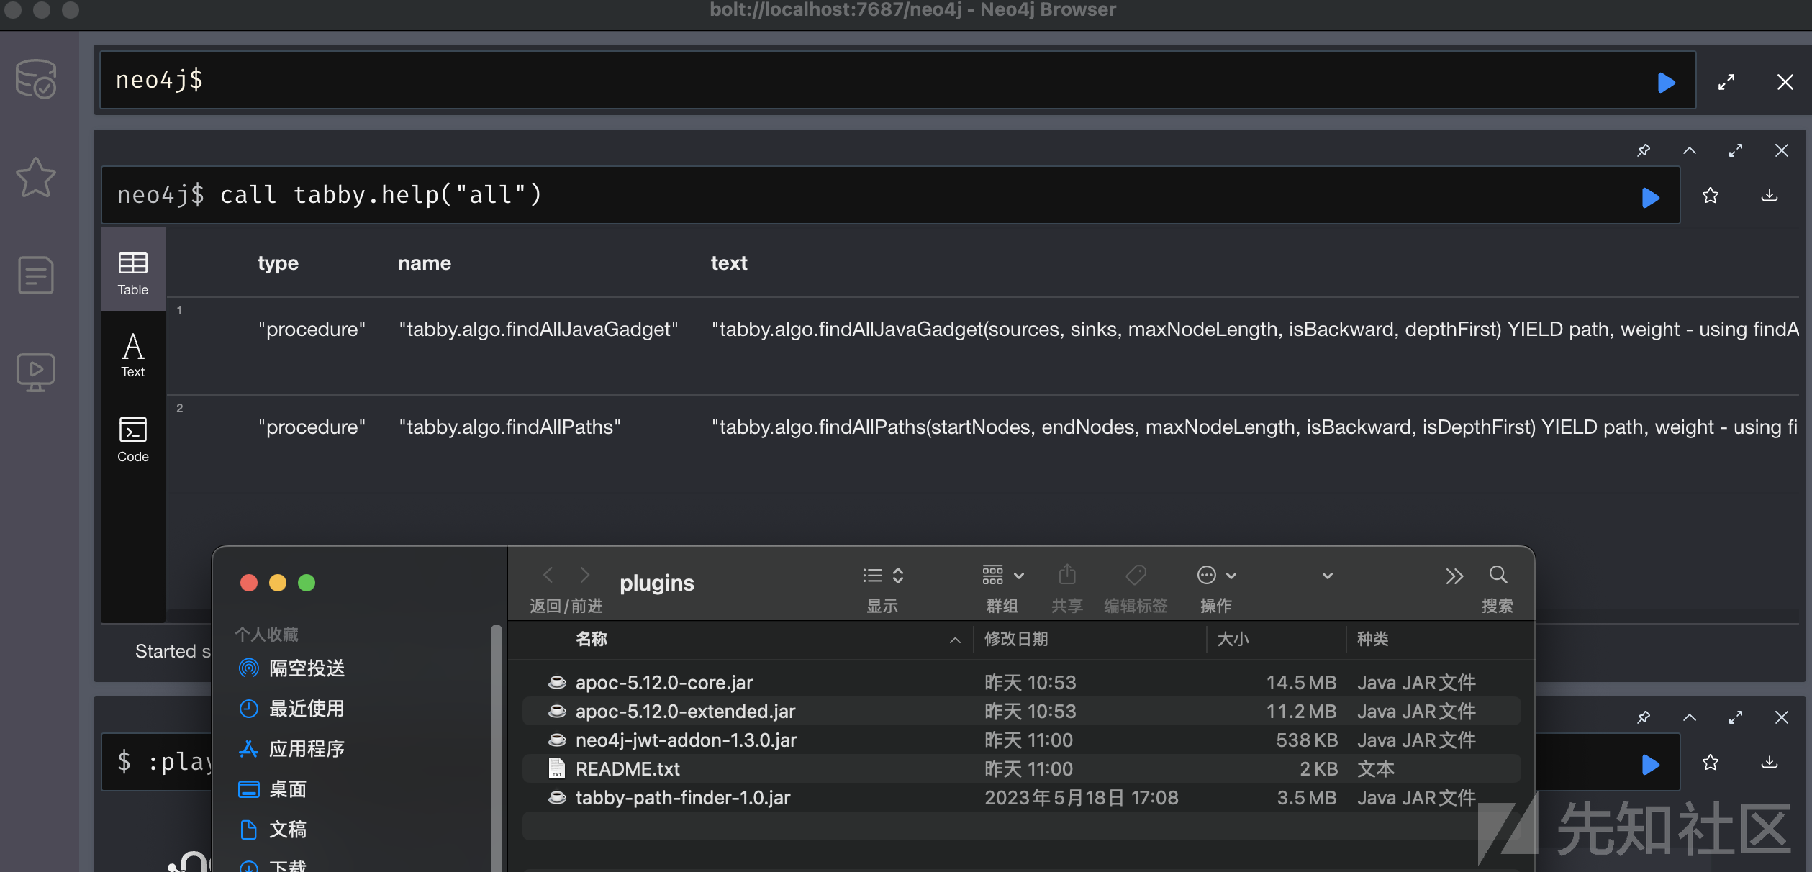Image resolution: width=1812 pixels, height=872 pixels.
Task: Open the Neo4j Browser Guides play icon
Action: pos(36,372)
